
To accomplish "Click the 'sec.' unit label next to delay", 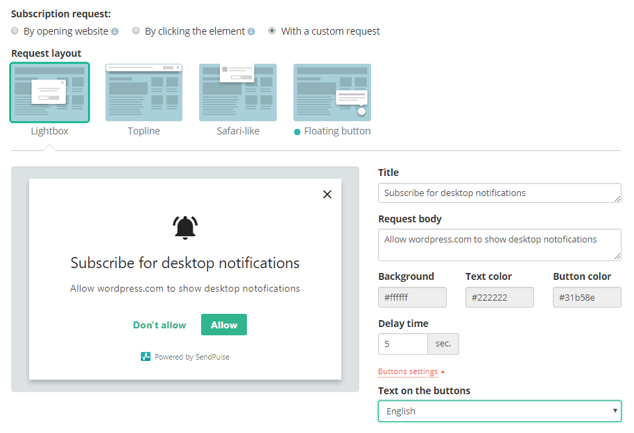I will click(443, 344).
